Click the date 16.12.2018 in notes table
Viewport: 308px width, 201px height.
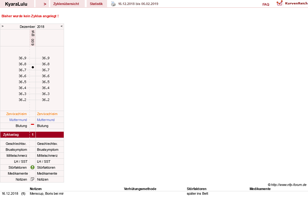point(10,193)
